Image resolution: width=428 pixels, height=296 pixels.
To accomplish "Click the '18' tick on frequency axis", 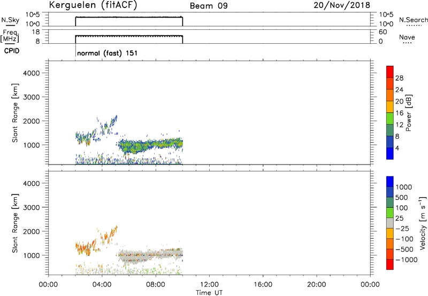I will 35,32.
